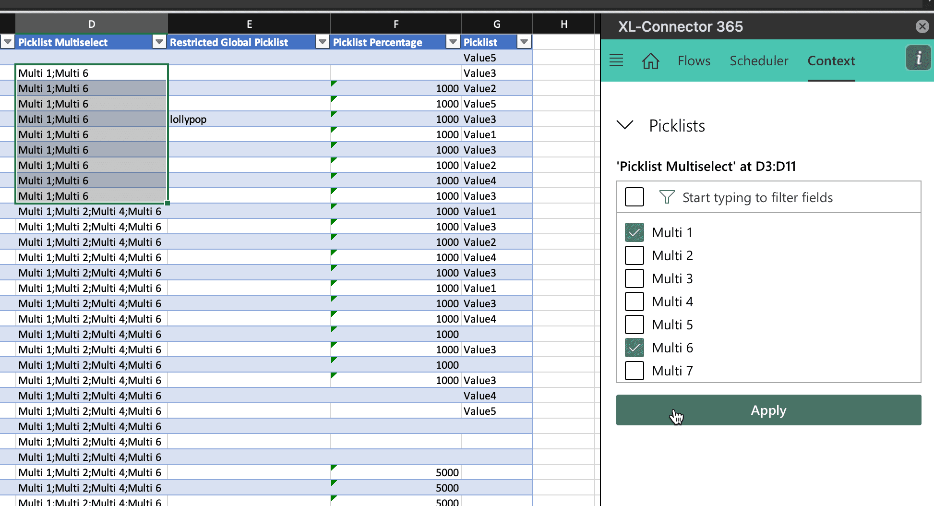Switch to the Flows tab

click(694, 61)
